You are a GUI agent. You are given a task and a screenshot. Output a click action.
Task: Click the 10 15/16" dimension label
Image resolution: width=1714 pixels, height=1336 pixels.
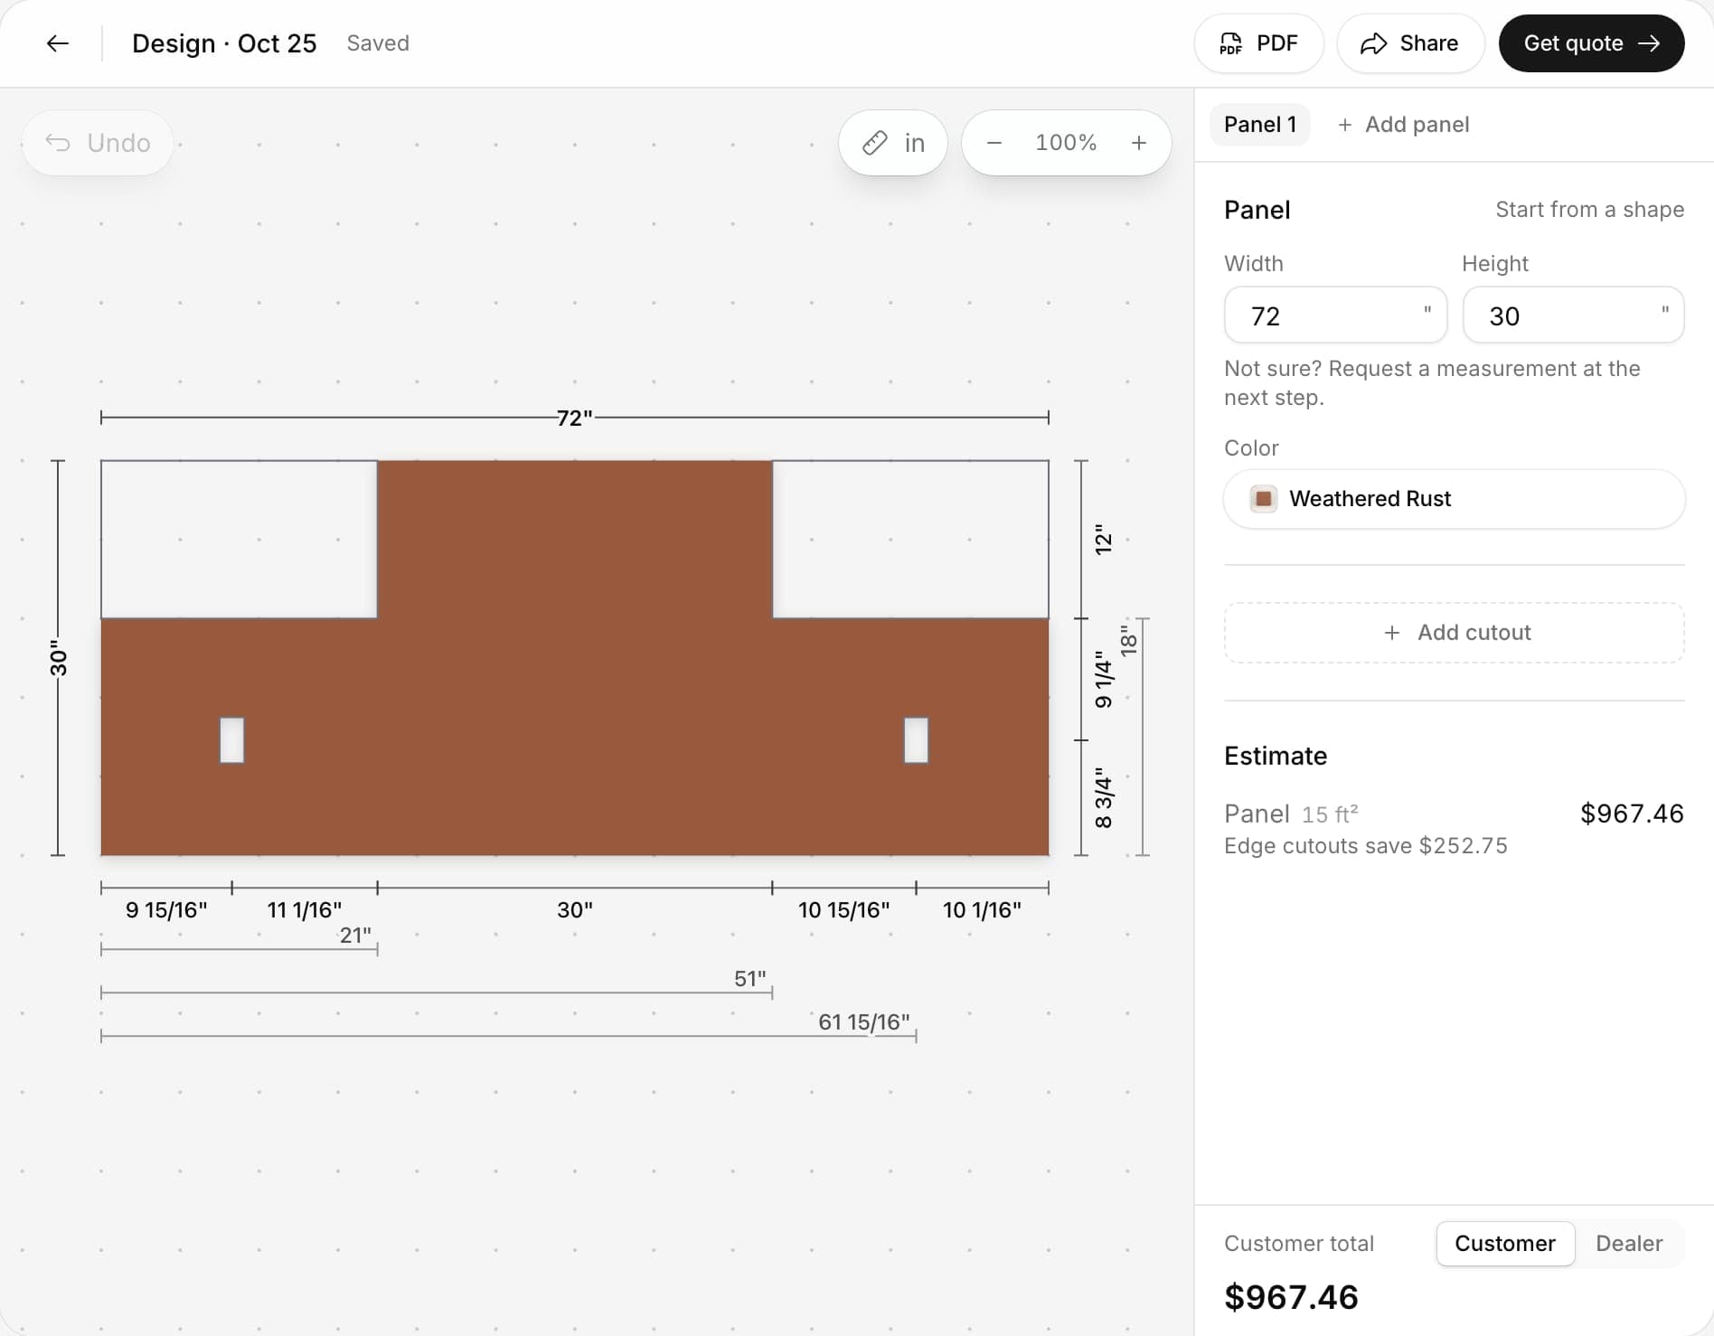843,910
